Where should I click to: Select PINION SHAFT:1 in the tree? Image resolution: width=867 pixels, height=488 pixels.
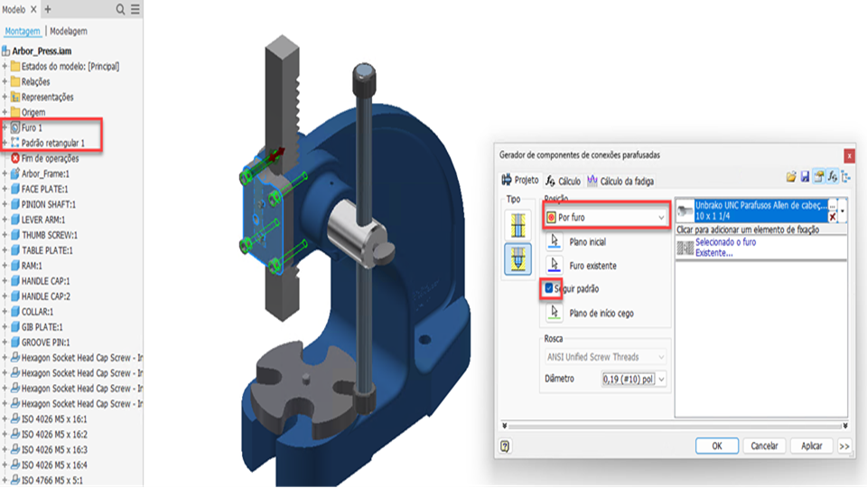click(x=48, y=204)
